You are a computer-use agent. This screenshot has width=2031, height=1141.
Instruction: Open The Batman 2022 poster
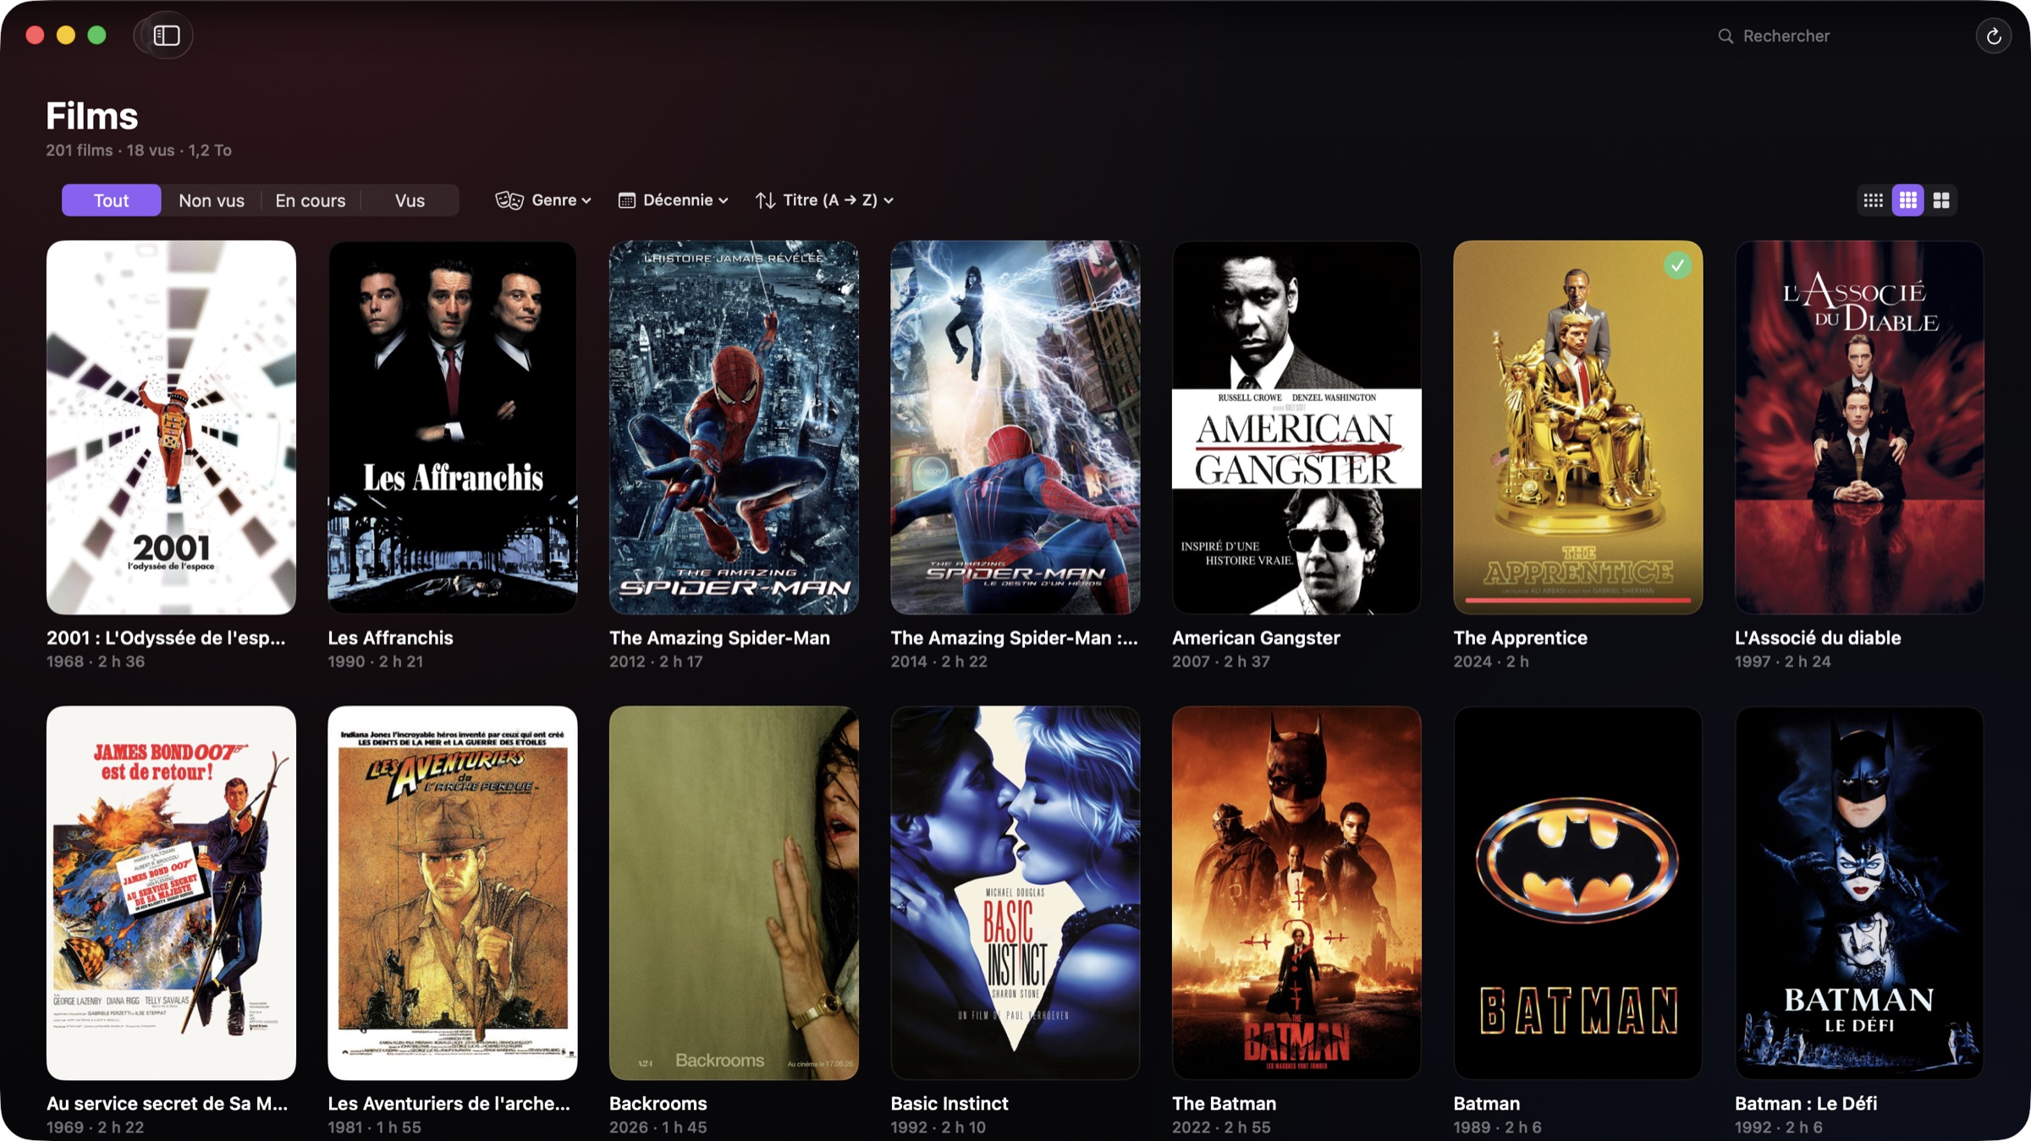[x=1296, y=893]
